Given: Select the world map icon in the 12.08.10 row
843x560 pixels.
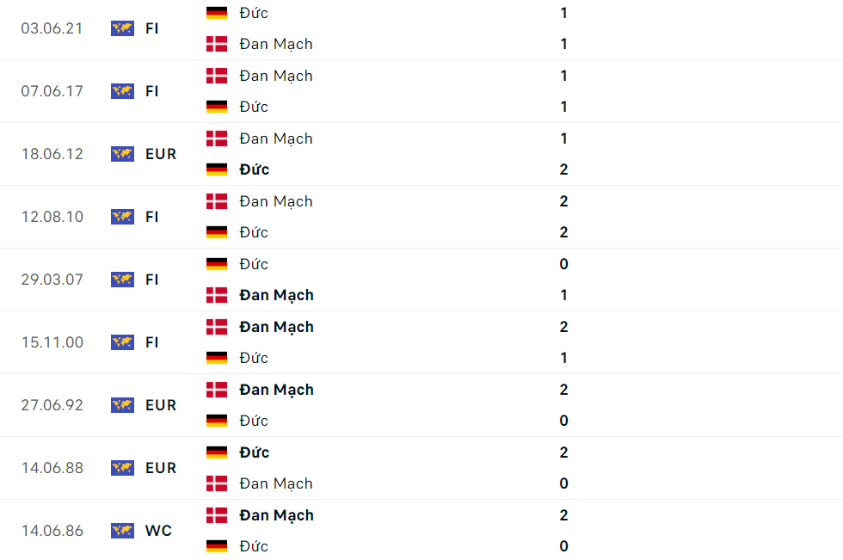Looking at the screenshot, I should (122, 217).
